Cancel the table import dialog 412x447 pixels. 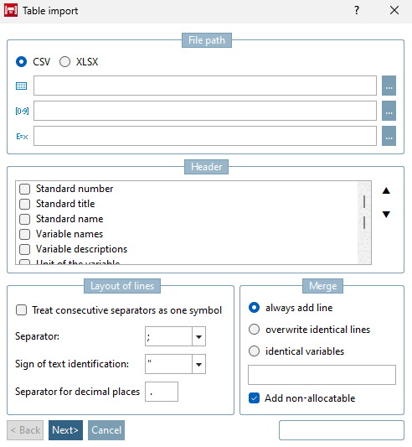click(106, 430)
